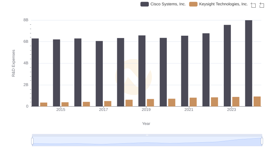Screen dimensions: 268x154
Task: Click the Keysight bar for year 2019
Action: tap(150, 103)
